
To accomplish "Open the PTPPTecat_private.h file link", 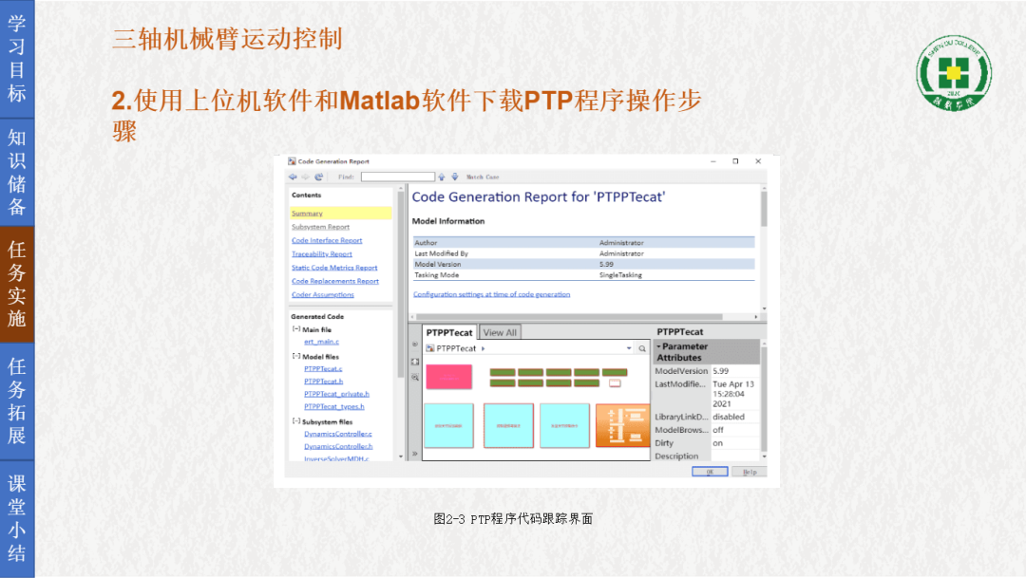I will (336, 394).
